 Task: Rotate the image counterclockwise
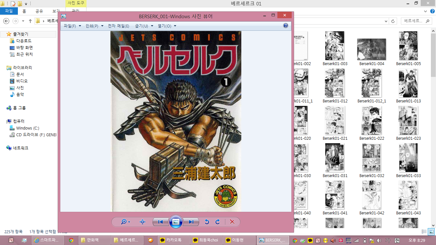(x=207, y=222)
